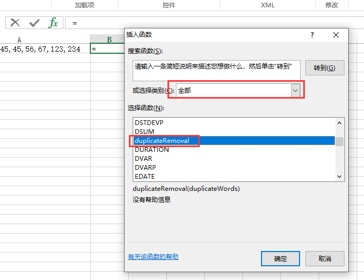Screen dimensions: 364x280
Task: Click the 取消 cancel button
Action: pyautogui.click(x=324, y=259)
